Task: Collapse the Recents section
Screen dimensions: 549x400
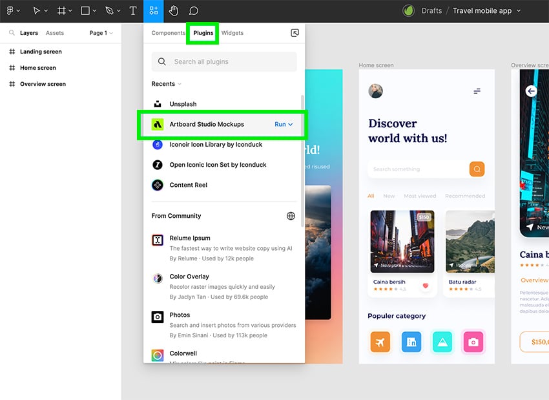Action: 178,83
